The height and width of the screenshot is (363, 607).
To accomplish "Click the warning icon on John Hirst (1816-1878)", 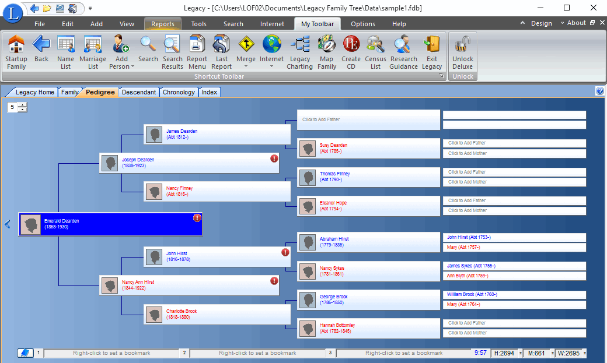I will click(x=285, y=252).
